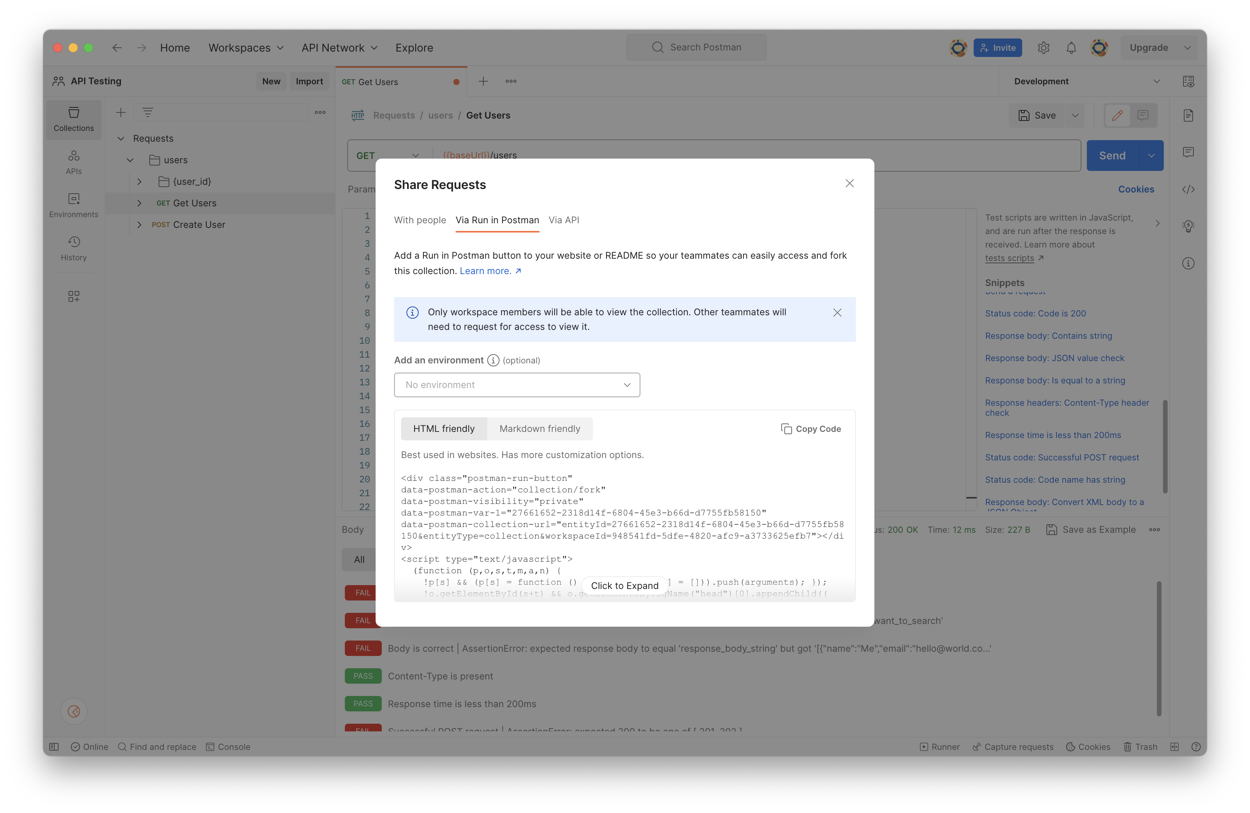
Task: Click the pencil edit mode icon
Action: pos(1117,115)
